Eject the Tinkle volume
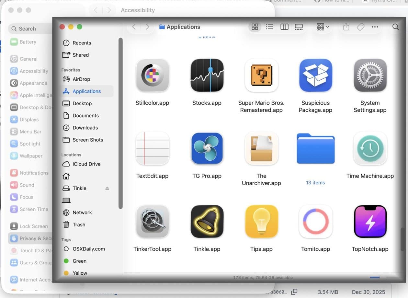This screenshot has width=408, height=298. (107, 188)
